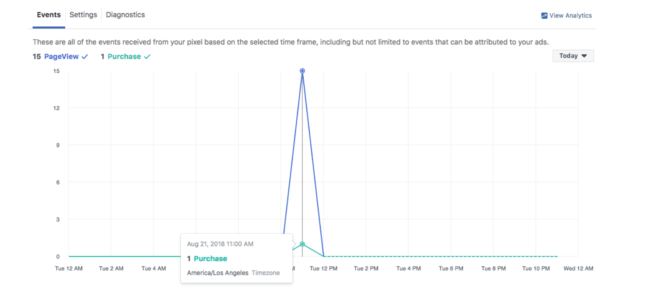Click the 'Wed 12 AM' axis label
This screenshot has width=645, height=295.
point(578,268)
